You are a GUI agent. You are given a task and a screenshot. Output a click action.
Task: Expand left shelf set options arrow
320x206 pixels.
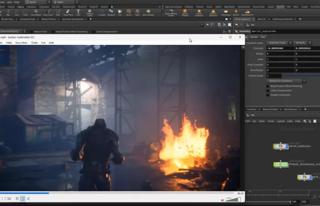click(160, 7)
